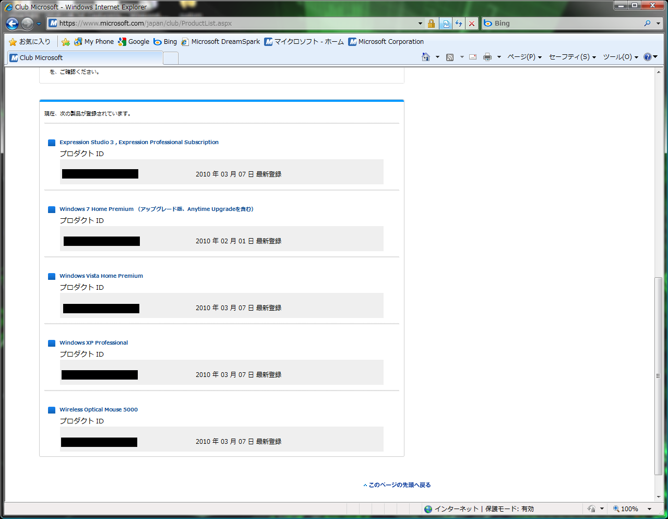This screenshot has height=519, width=668.
Task: Expand the Print options dropdown arrow
Action: pos(499,57)
